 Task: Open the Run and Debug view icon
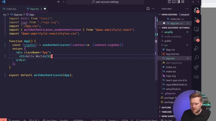pyautogui.click(x=196, y=48)
